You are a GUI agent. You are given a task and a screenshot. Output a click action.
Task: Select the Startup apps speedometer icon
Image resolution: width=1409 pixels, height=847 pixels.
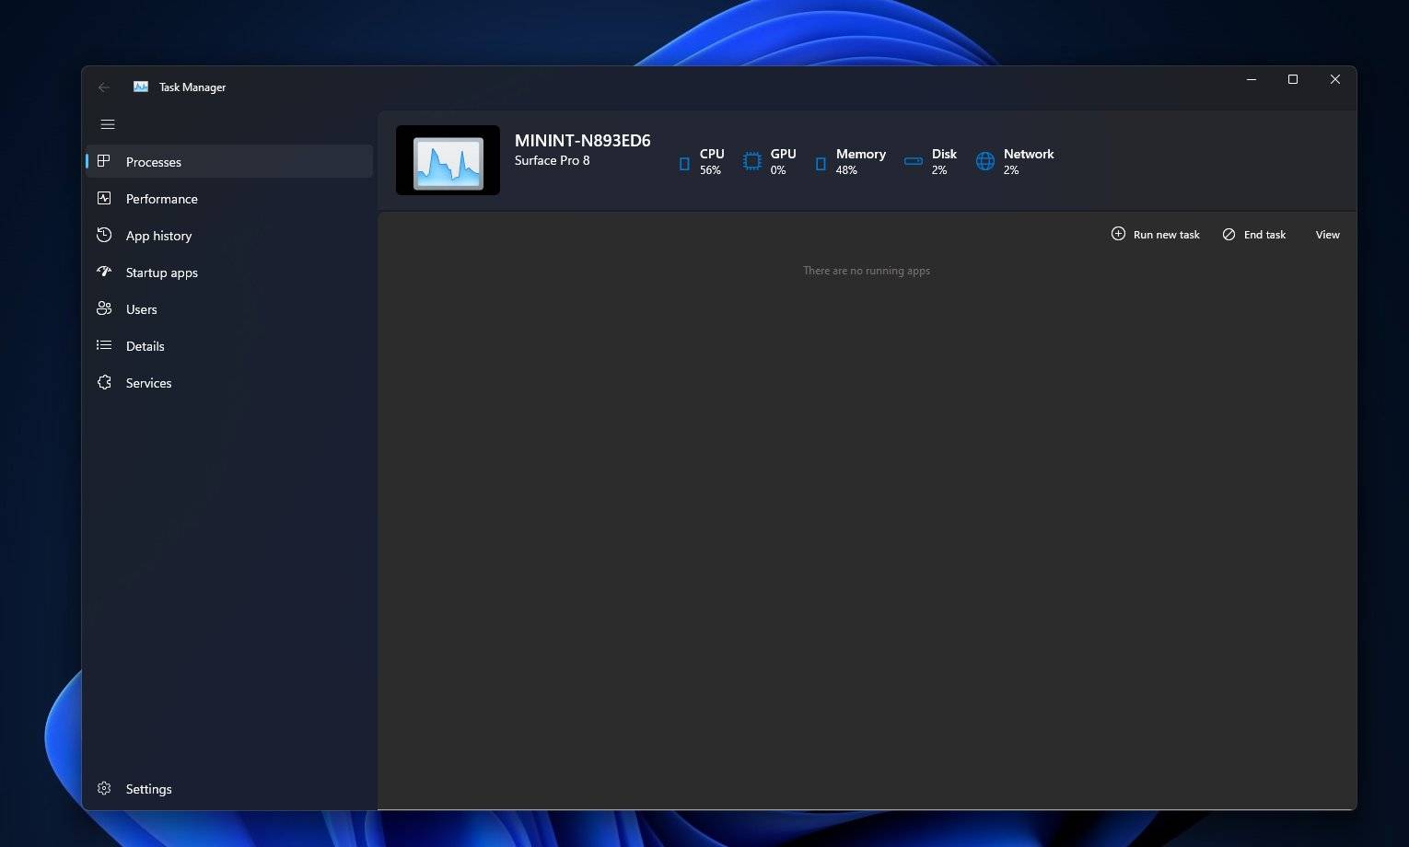tap(104, 272)
